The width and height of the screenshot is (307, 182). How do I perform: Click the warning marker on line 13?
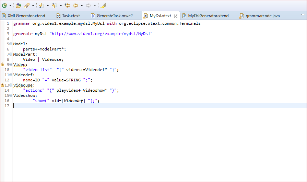tap(2, 85)
